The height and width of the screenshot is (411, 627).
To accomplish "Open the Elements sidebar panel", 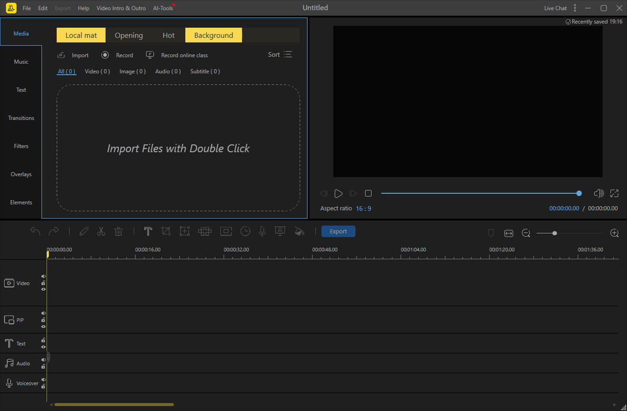I will coord(21,202).
